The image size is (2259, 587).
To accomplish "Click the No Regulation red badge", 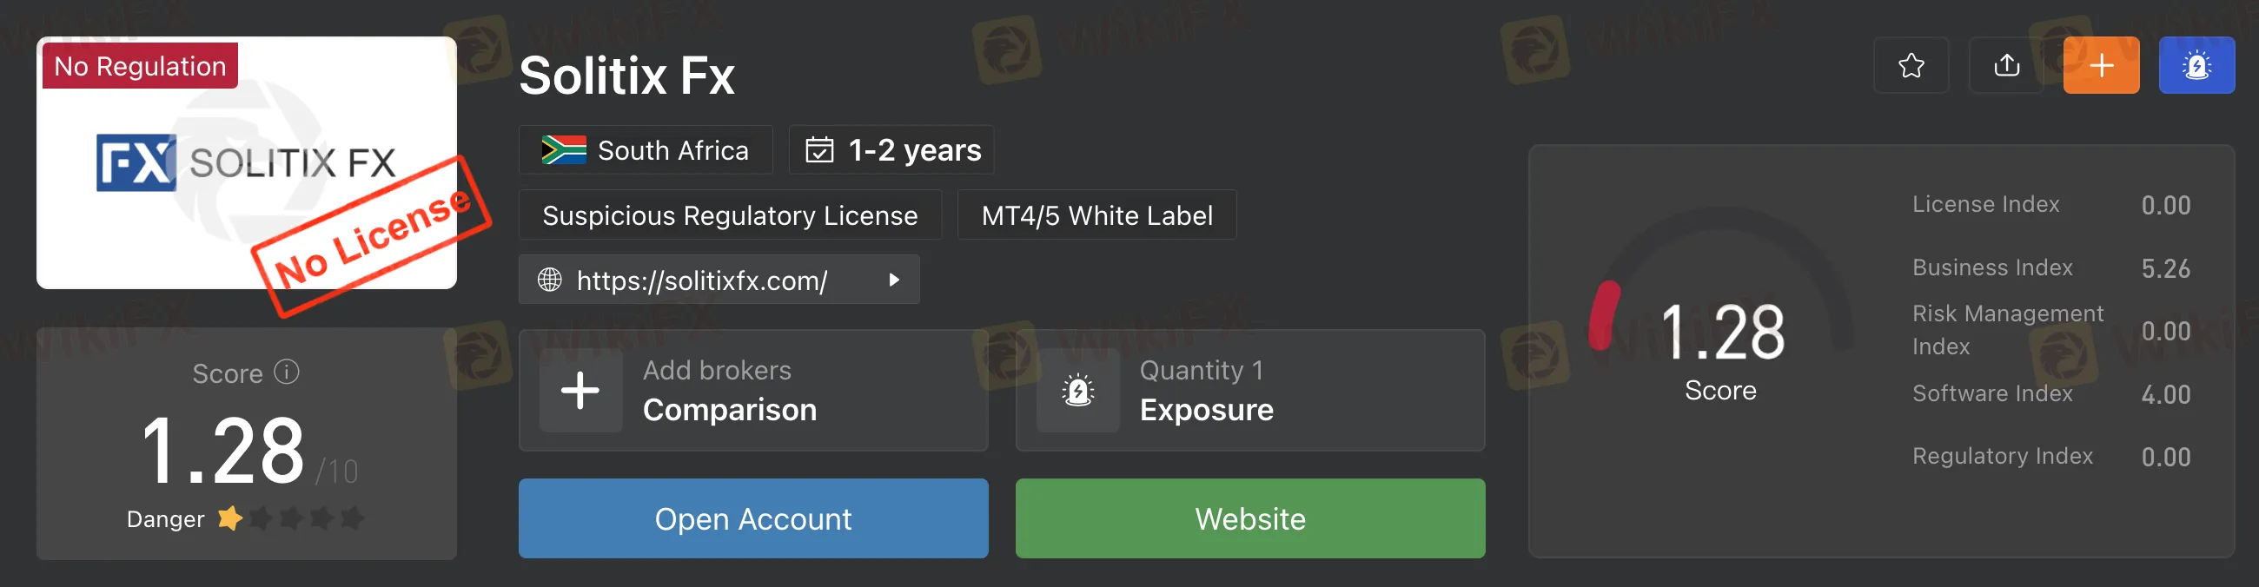I will click(140, 66).
